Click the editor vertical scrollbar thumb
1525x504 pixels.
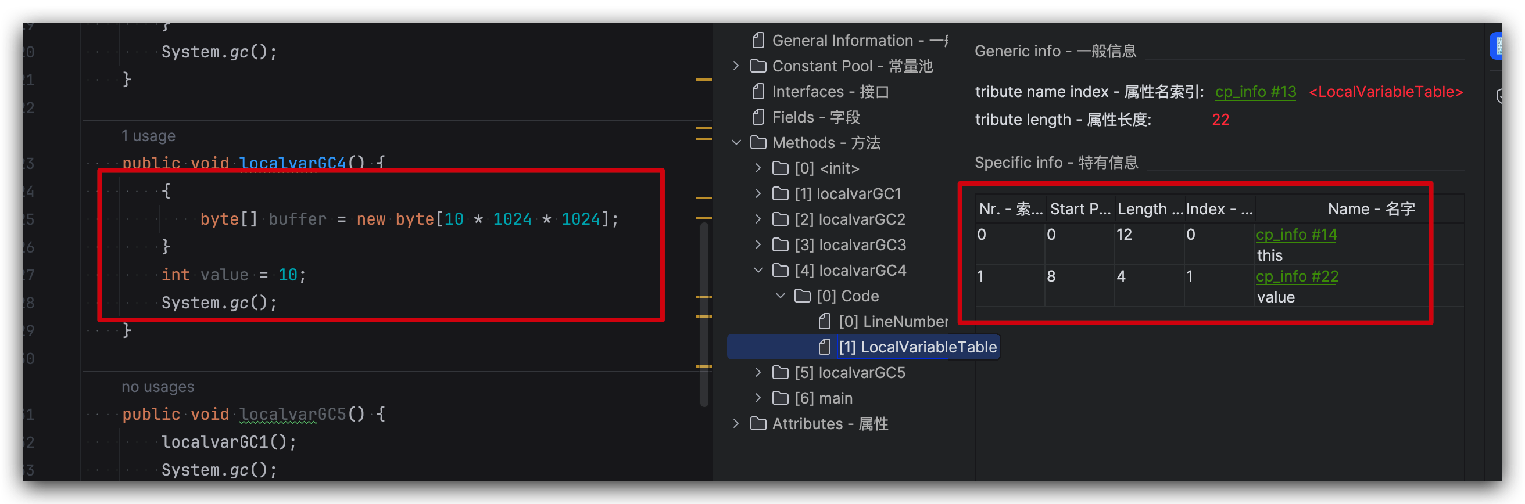(x=704, y=314)
